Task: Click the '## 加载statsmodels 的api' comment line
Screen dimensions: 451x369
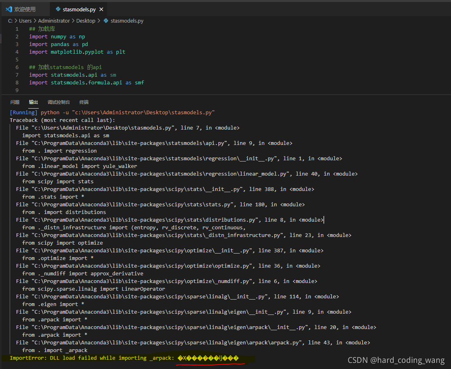Action: pos(65,67)
